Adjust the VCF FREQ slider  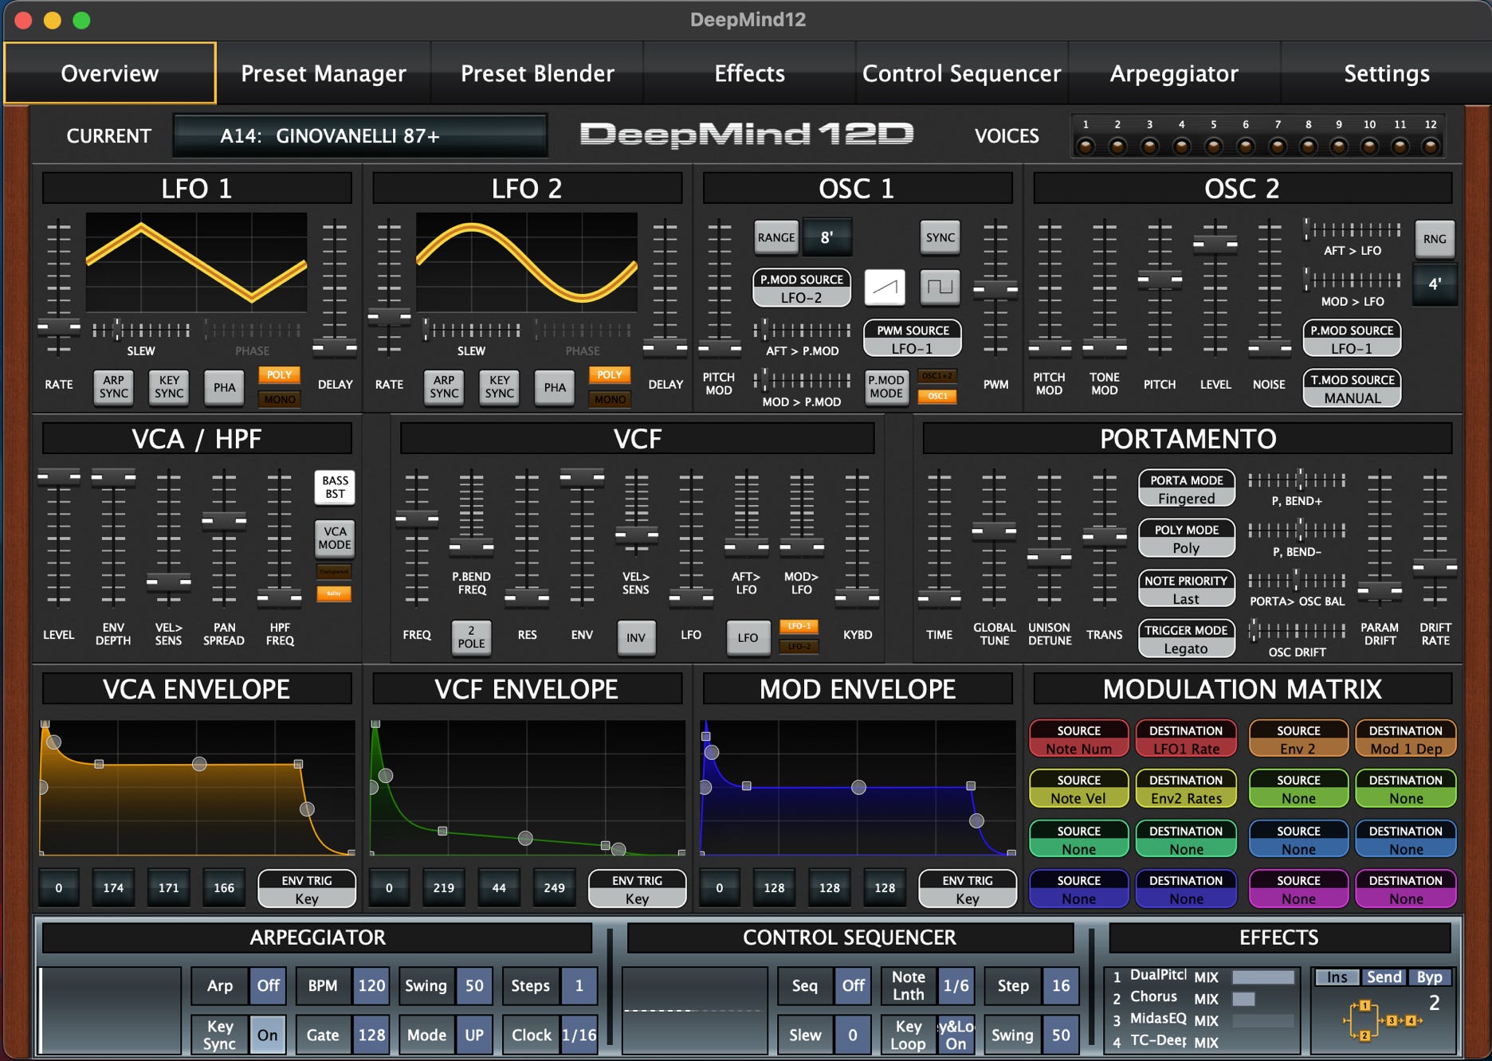point(417,519)
